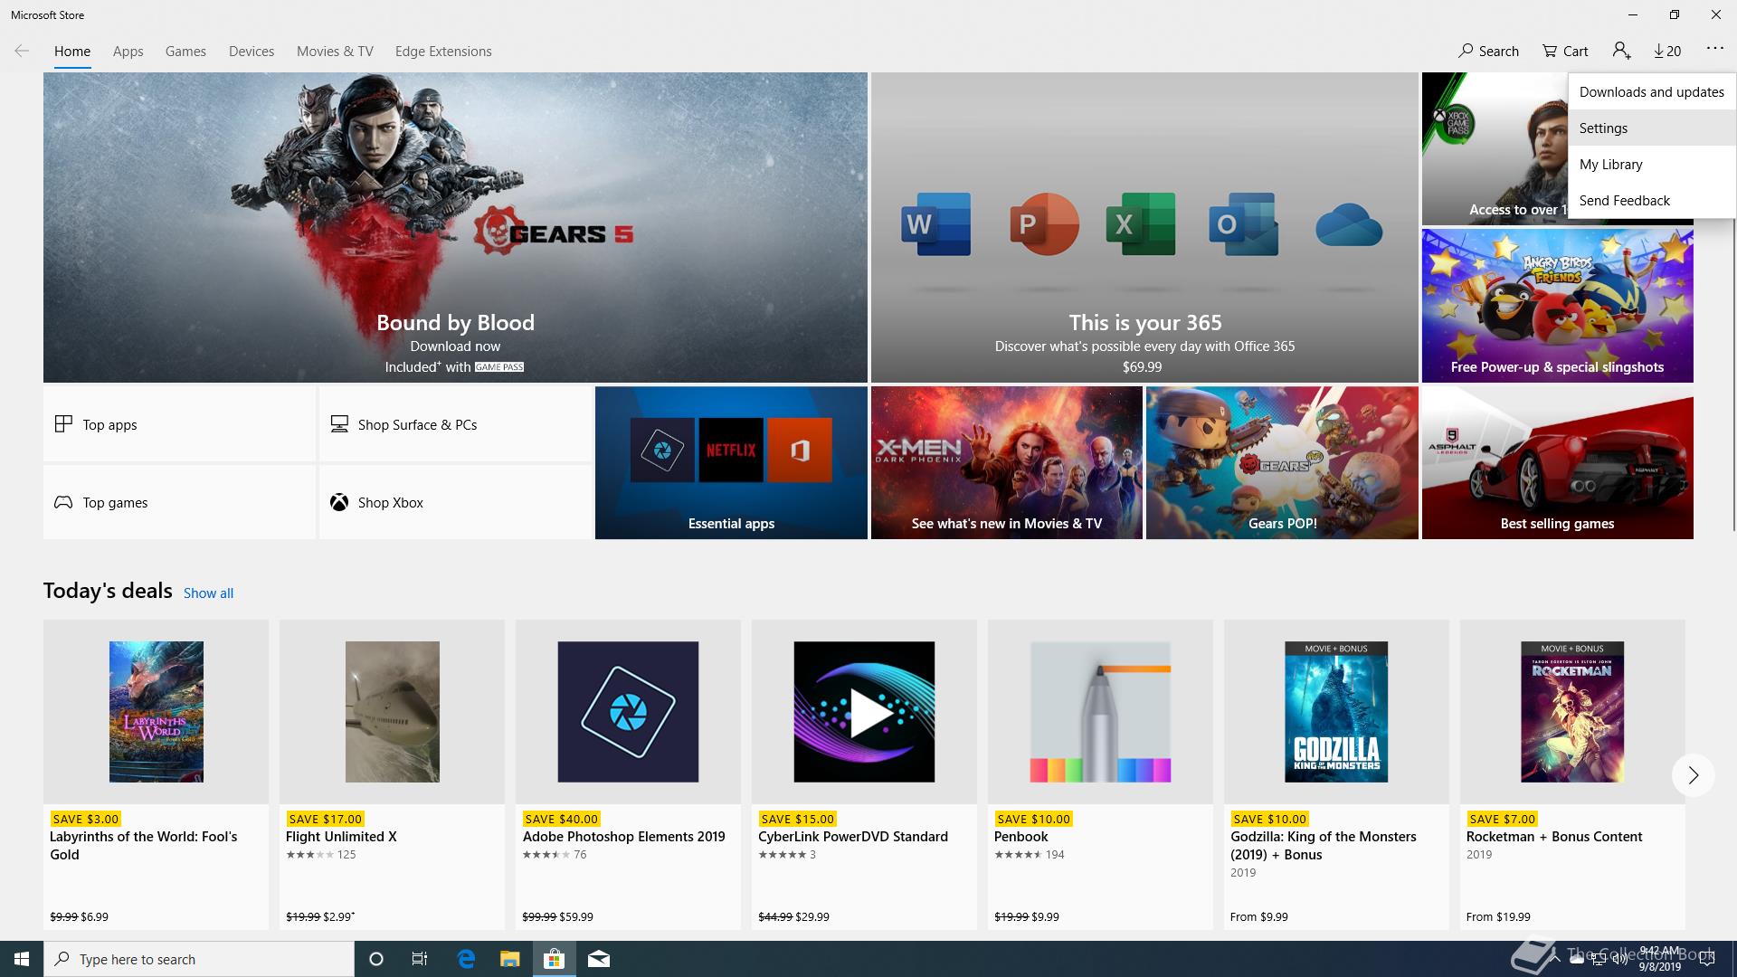The image size is (1737, 977).
Task: Click the Word icon in Office 365 banner
Action: (x=935, y=223)
